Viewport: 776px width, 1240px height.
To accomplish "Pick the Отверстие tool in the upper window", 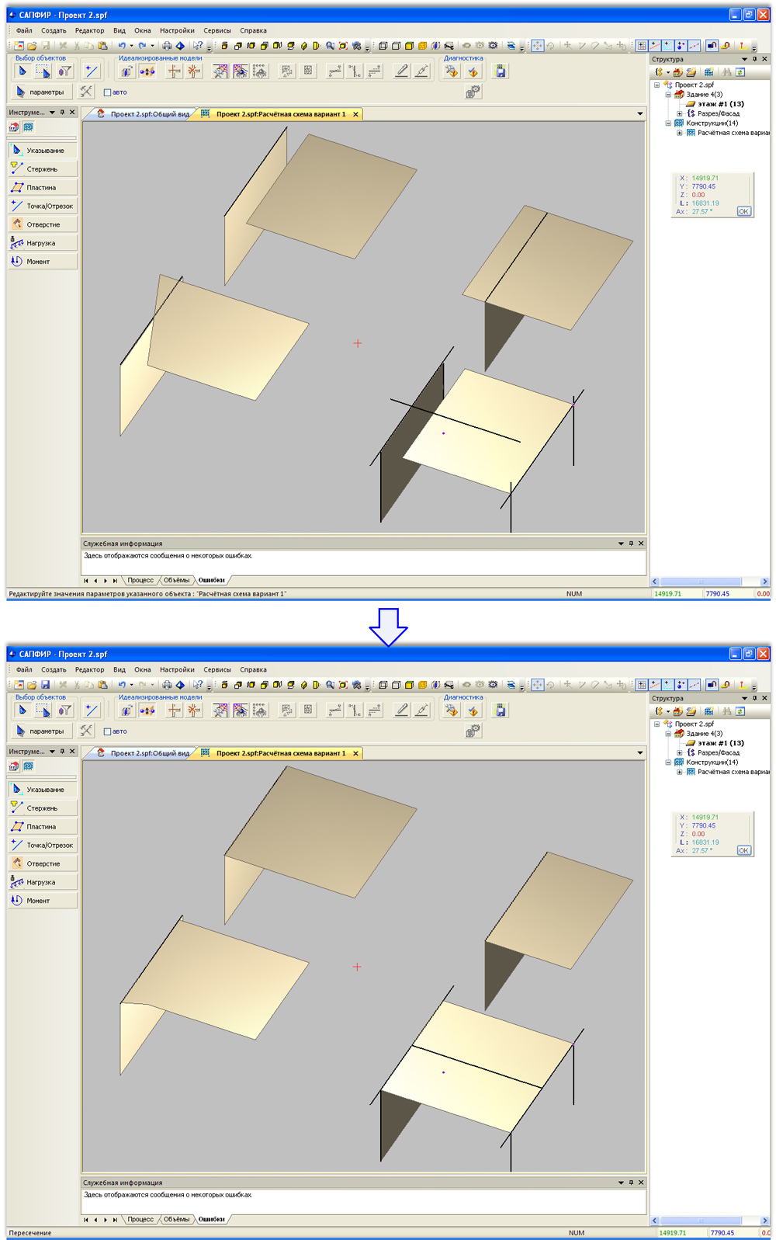I will (42, 224).
